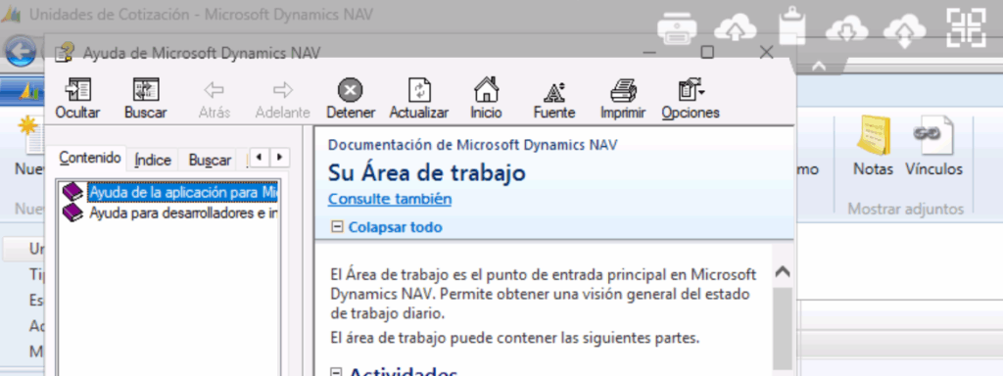
Task: Click the Mostrar adjuntos group label
Action: (906, 210)
